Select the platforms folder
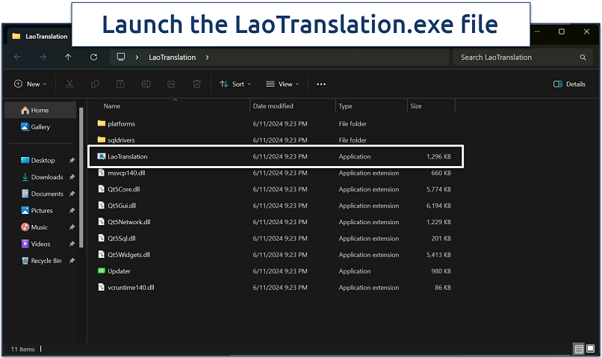The width and height of the screenshot is (602, 358). click(276, 123)
